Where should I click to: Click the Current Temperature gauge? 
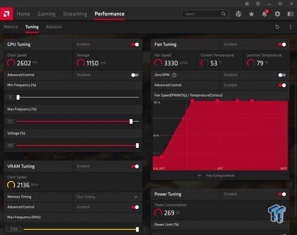point(205,63)
